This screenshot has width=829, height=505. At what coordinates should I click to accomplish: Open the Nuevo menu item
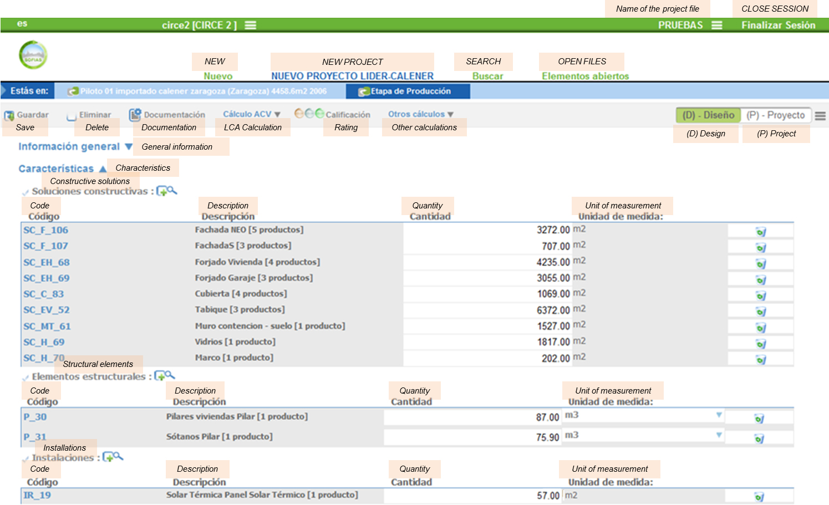(x=218, y=76)
